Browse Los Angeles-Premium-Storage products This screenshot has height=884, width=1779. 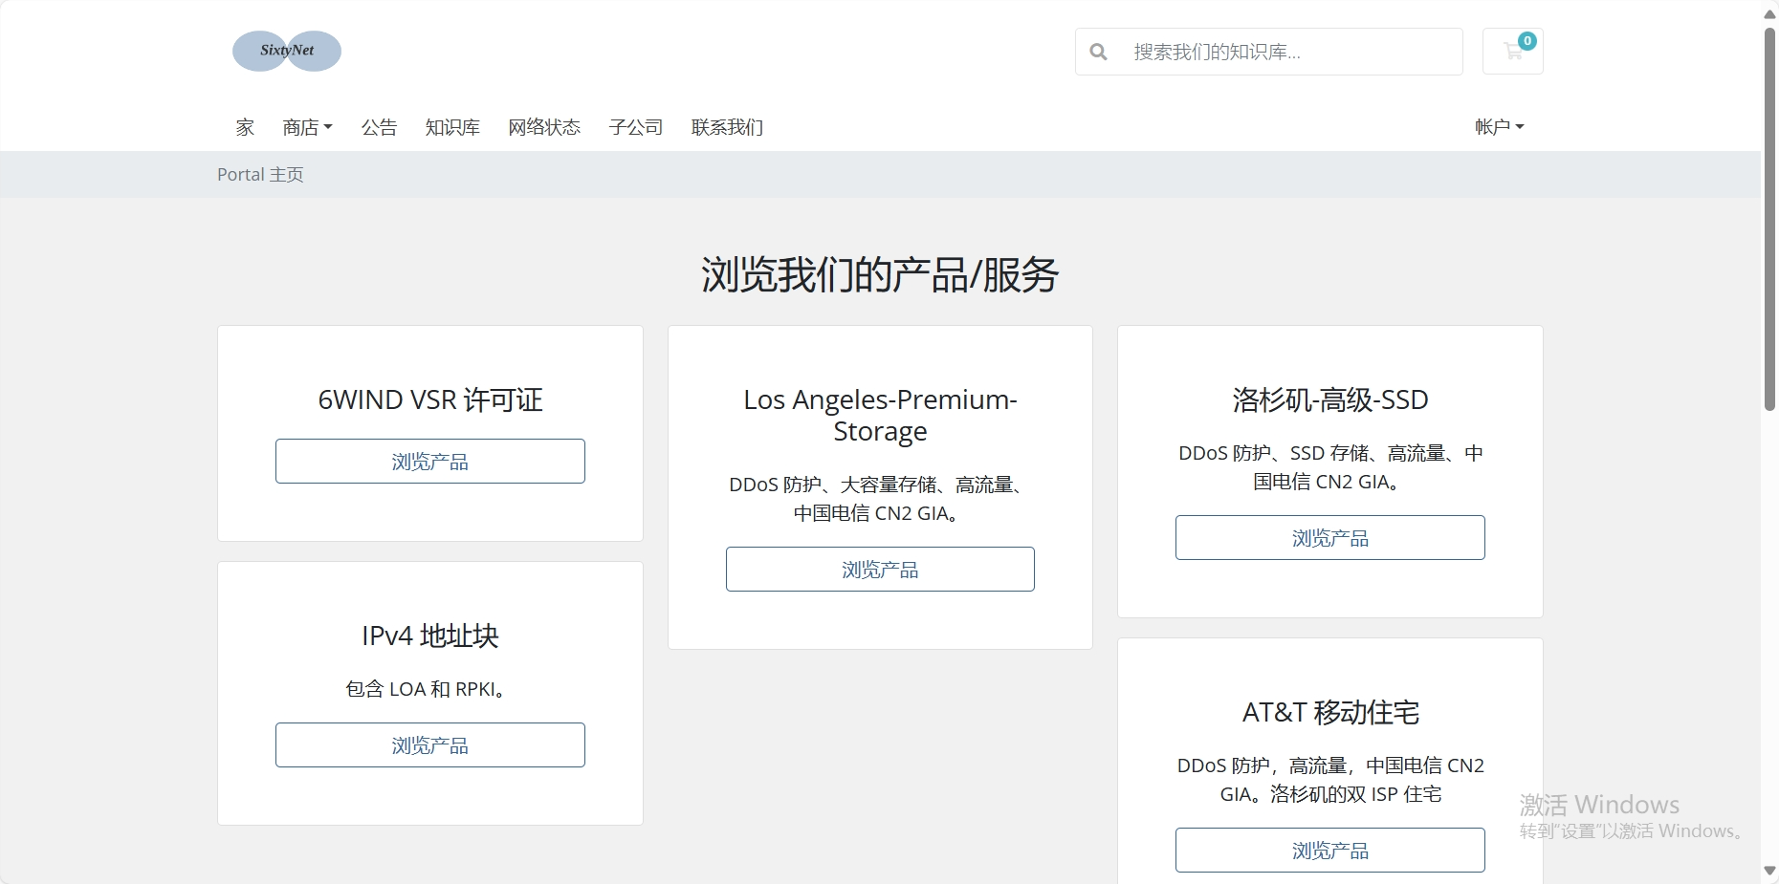879,569
